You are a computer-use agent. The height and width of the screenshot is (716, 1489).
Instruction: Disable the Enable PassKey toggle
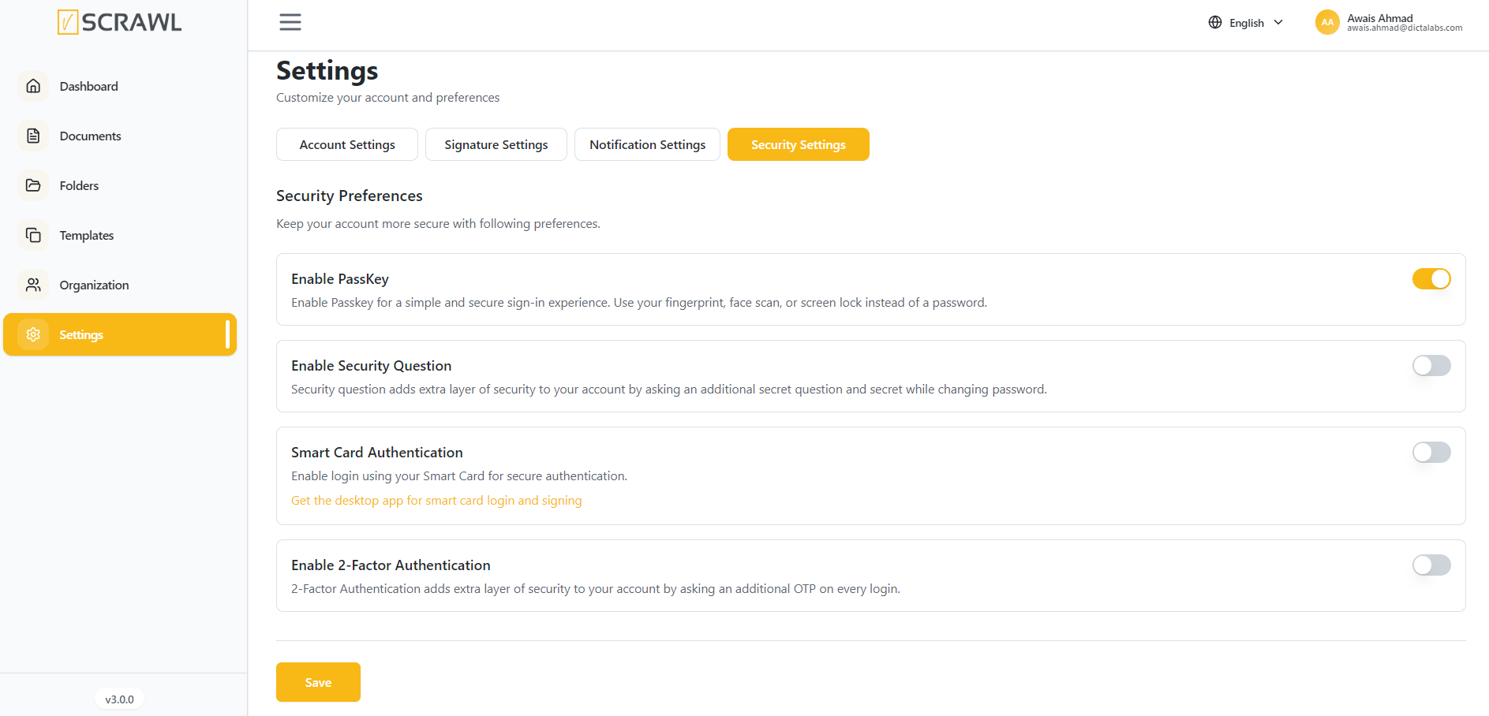pos(1431,278)
